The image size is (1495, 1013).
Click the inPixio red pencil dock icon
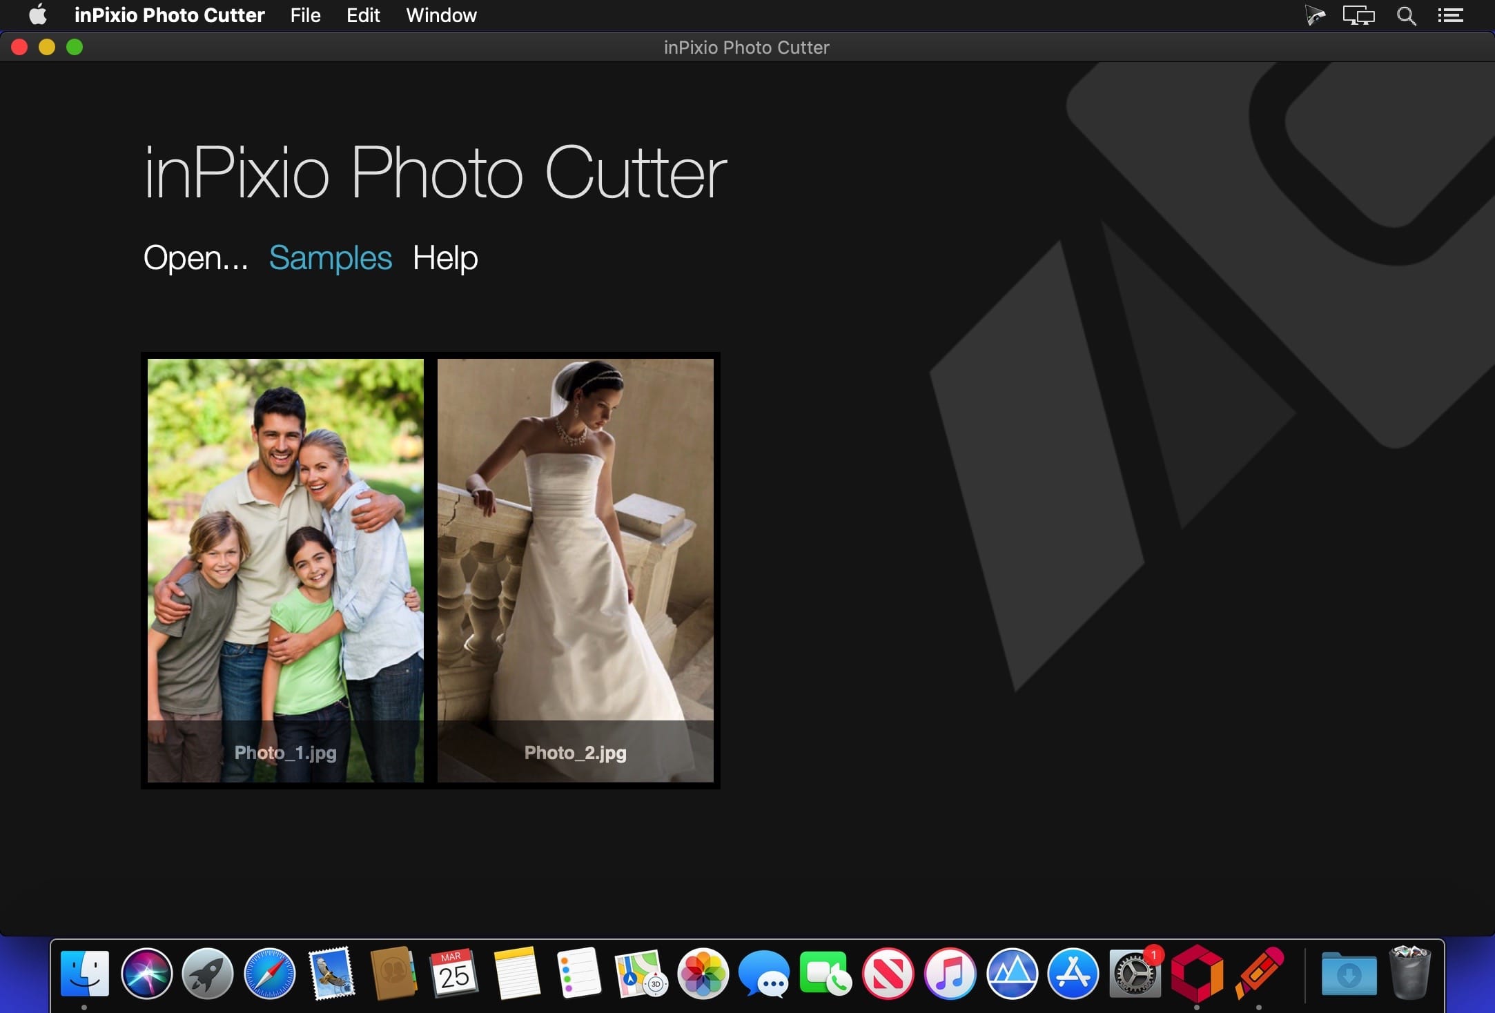pos(1259,974)
